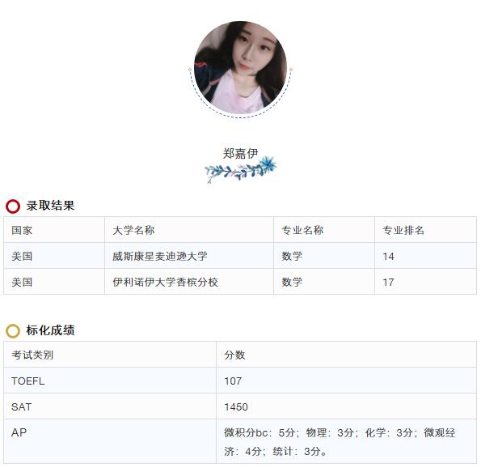The width and height of the screenshot is (481, 468).
Task: Click the 专业排名 column header
Action: point(403,230)
